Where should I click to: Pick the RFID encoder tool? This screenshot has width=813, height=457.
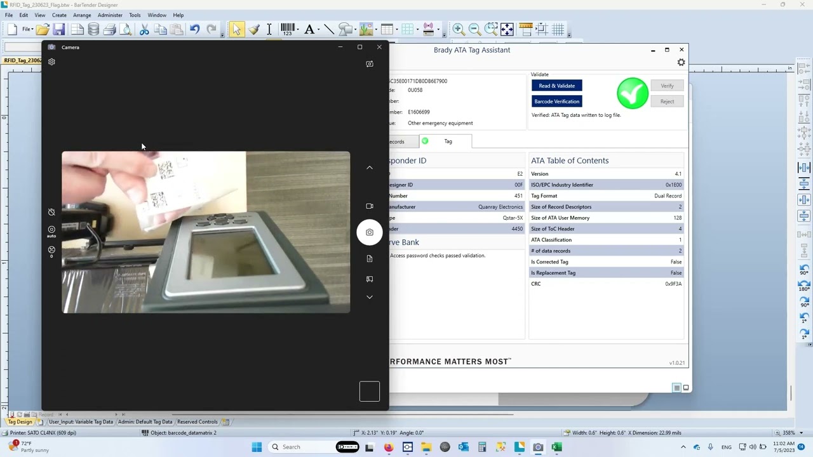(428, 29)
